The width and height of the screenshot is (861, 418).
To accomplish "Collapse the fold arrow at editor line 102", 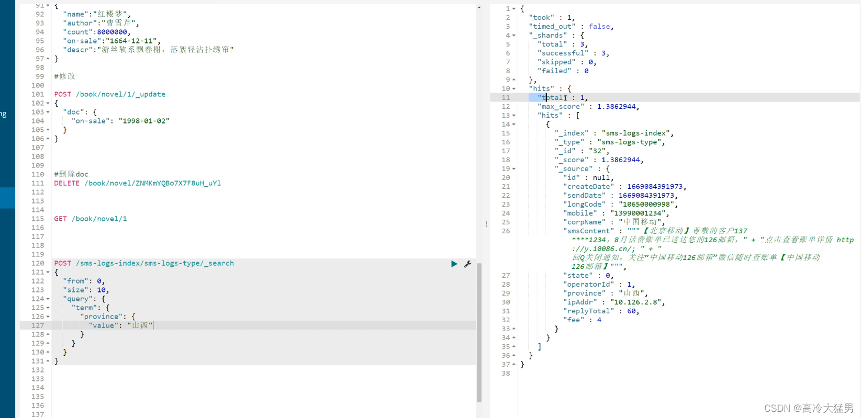I will point(48,103).
